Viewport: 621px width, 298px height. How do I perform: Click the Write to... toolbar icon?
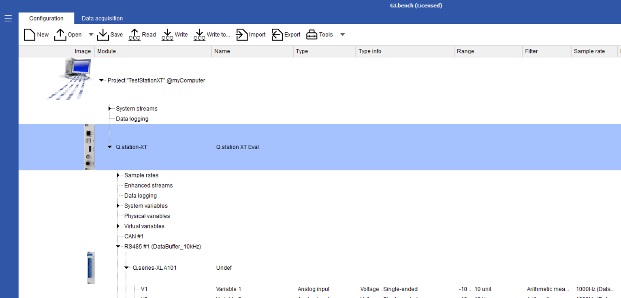tap(199, 34)
